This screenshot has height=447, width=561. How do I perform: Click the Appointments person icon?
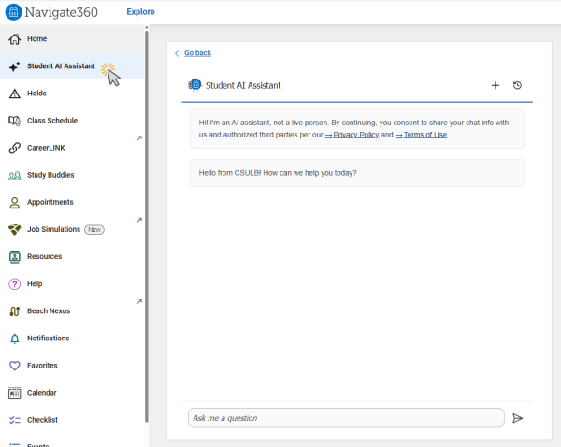15,203
